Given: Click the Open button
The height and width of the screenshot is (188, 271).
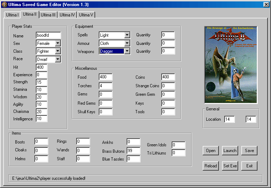Looking at the screenshot, I should click(x=211, y=151).
